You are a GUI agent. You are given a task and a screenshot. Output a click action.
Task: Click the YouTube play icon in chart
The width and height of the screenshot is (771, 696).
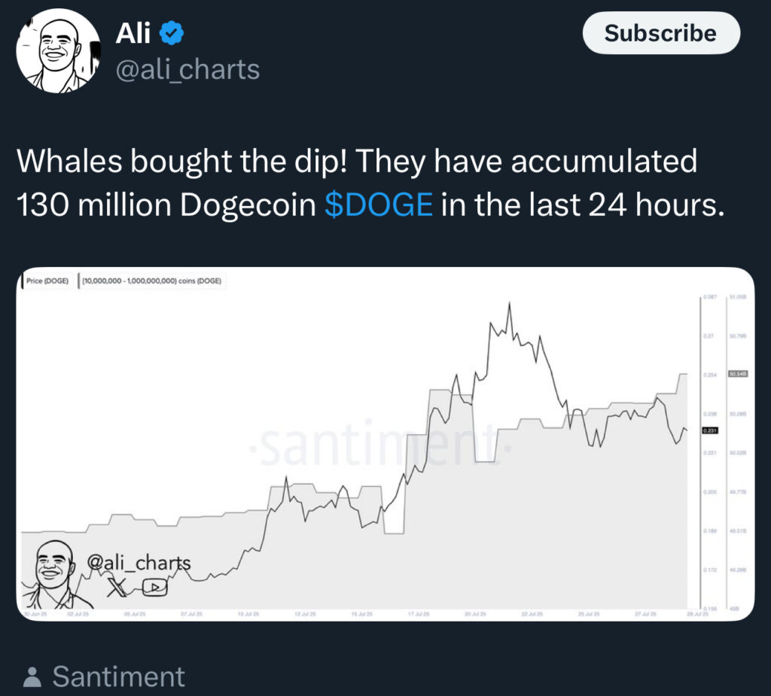(x=154, y=588)
